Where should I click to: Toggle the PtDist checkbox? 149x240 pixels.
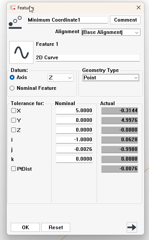point(13,169)
